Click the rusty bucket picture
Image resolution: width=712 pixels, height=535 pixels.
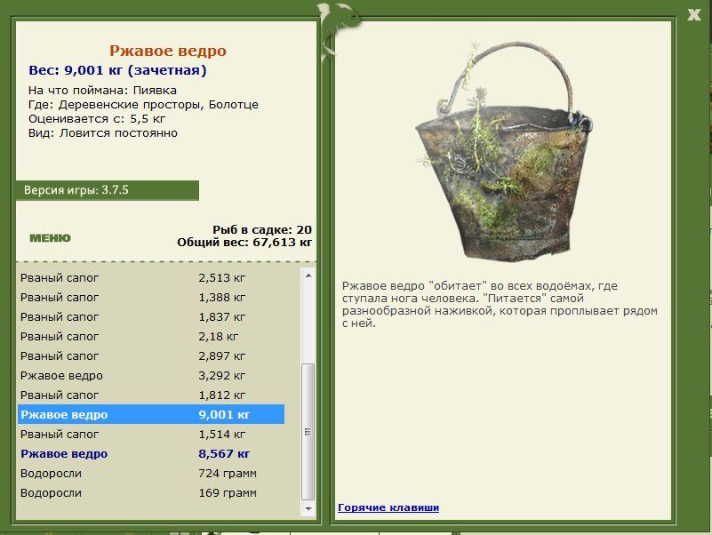point(503,151)
